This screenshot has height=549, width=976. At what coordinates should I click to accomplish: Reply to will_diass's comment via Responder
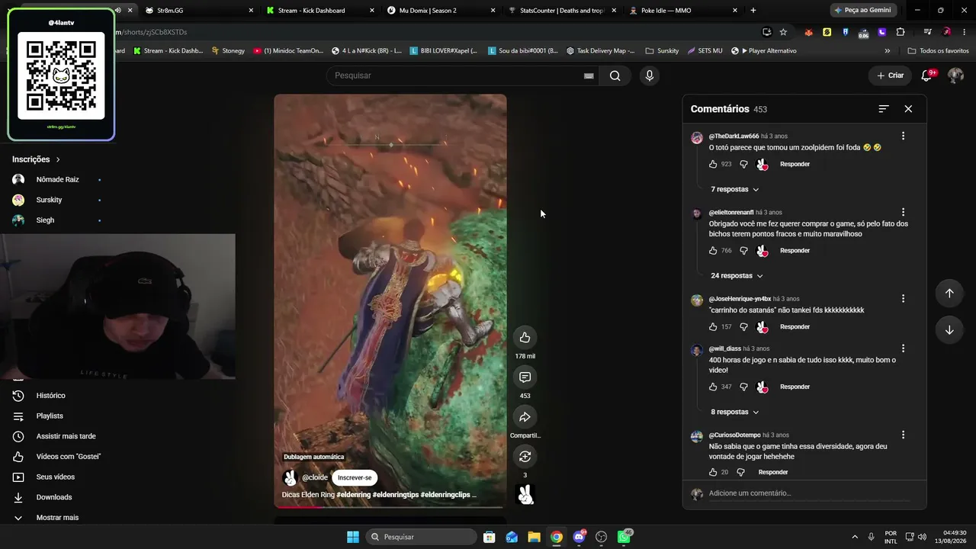pyautogui.click(x=795, y=387)
